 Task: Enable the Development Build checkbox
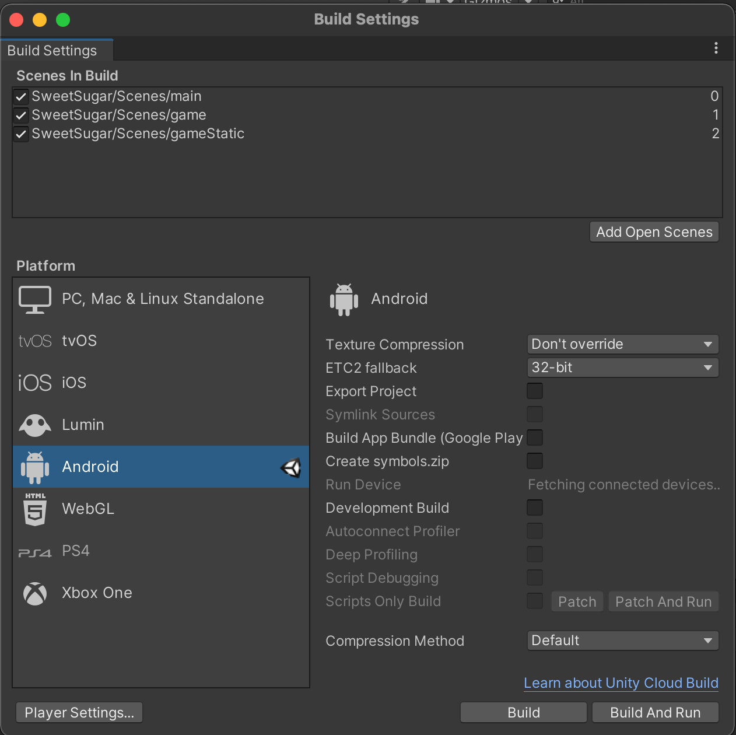click(x=535, y=508)
